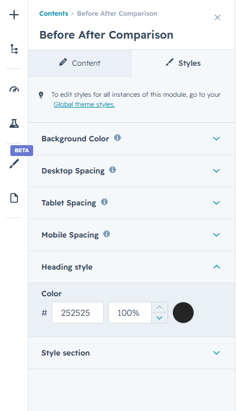Image resolution: width=236 pixels, height=411 pixels.
Task: Open the Test flask icon
Action: pos(14,123)
